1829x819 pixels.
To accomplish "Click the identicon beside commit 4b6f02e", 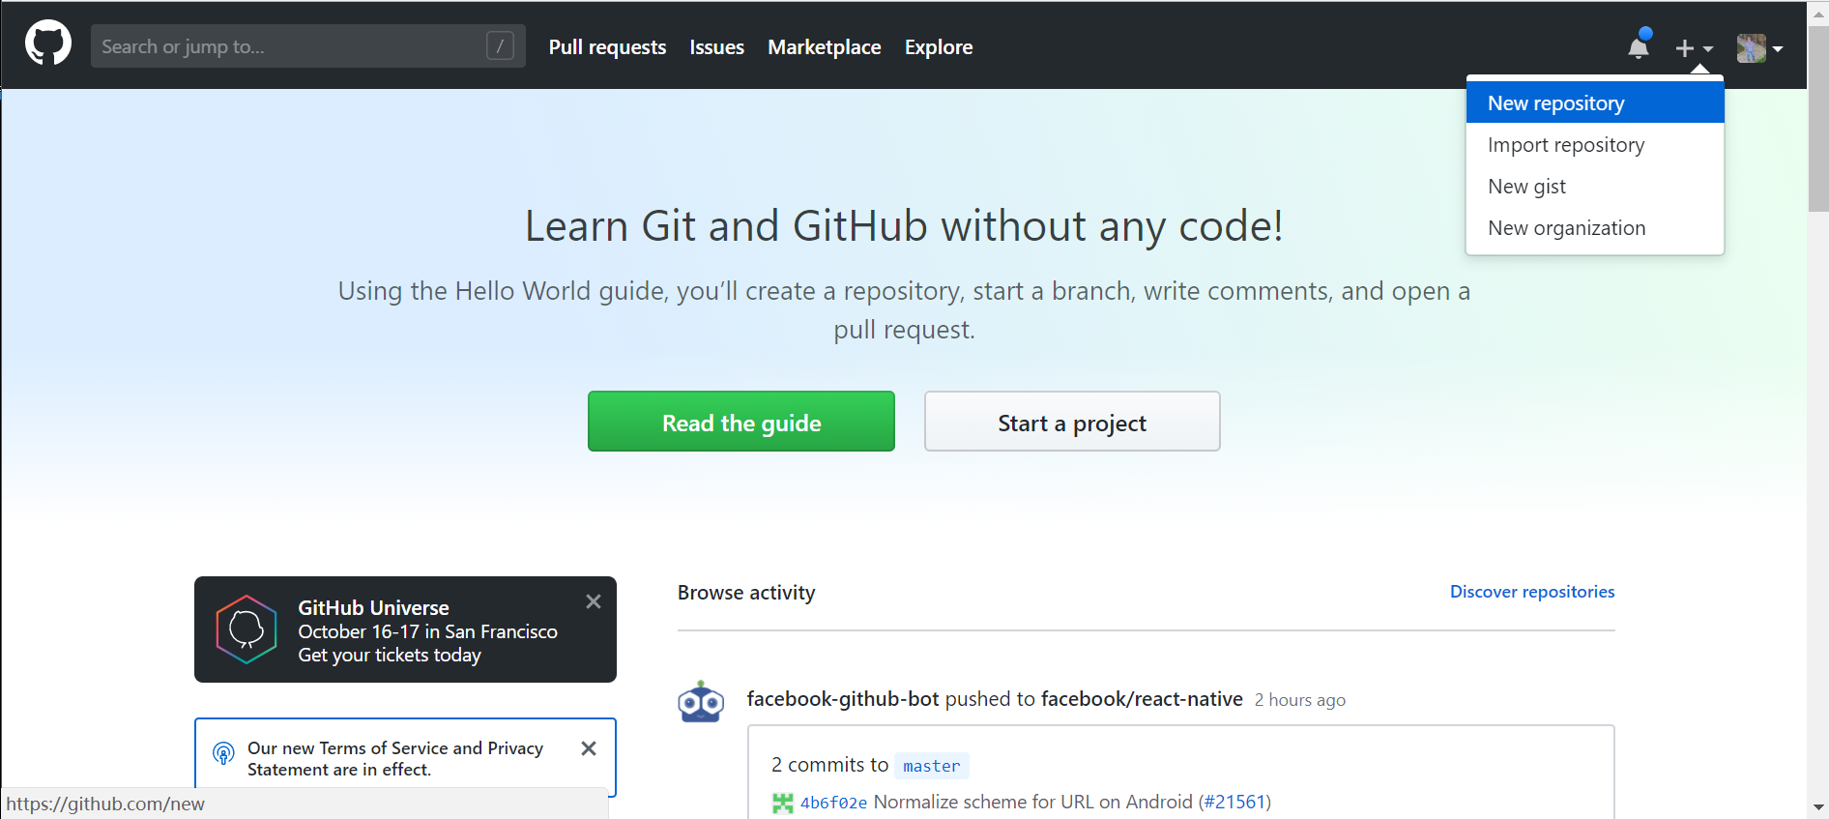I will point(782,803).
